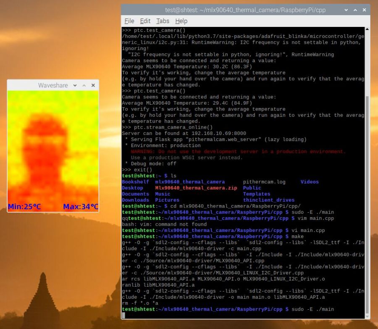Close the Waveshare window
This screenshot has width=378, height=329.
pos(93,85)
